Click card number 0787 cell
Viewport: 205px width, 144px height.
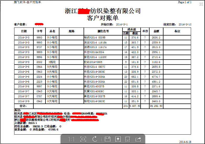[x=39, y=96]
